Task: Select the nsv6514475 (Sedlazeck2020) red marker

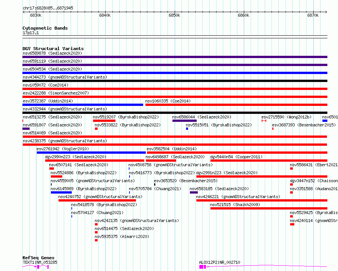Action: click(x=96, y=232)
